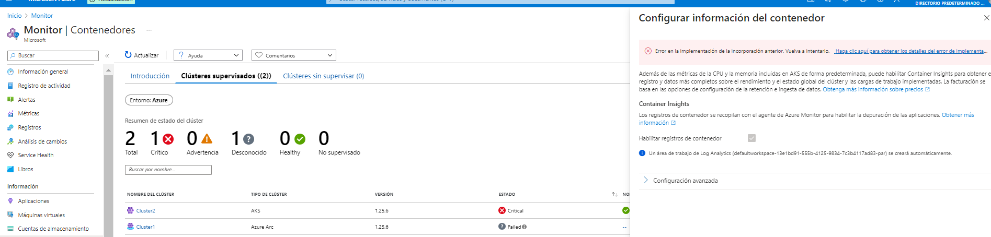This screenshot has height=237, width=991.
Task: Click the 0 No supervisado count
Action: [339, 143]
